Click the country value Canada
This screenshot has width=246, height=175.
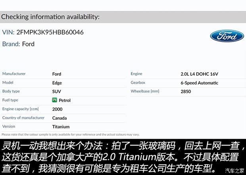[60, 118]
